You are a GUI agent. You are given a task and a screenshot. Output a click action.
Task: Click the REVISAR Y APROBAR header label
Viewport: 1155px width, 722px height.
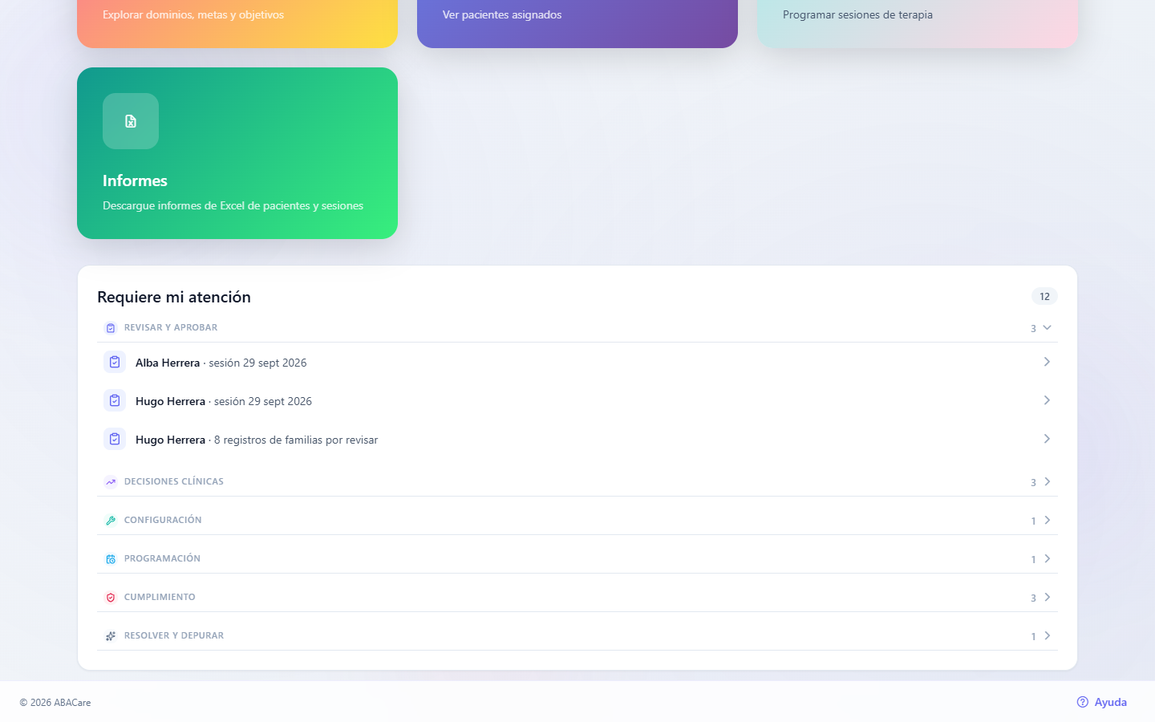(x=171, y=327)
